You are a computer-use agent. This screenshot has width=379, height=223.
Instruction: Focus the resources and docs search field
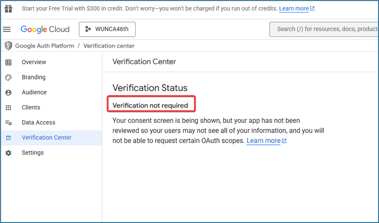coord(325,29)
